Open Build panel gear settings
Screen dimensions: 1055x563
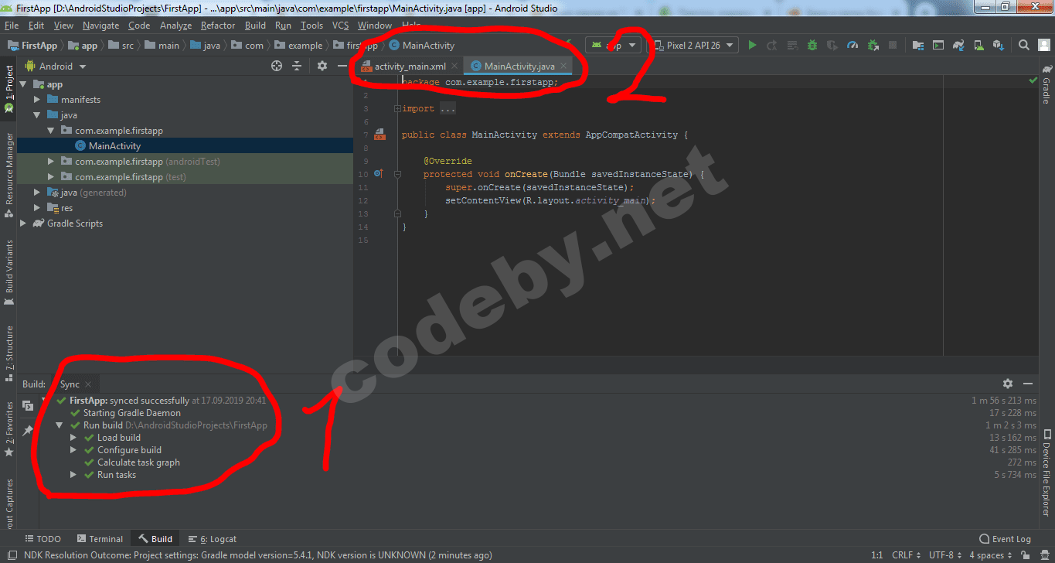(1008, 384)
